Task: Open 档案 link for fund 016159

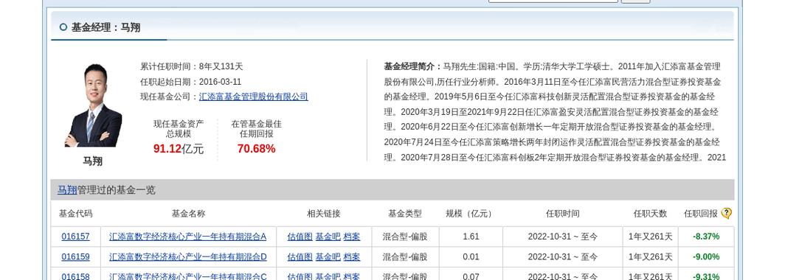Action: (x=351, y=257)
